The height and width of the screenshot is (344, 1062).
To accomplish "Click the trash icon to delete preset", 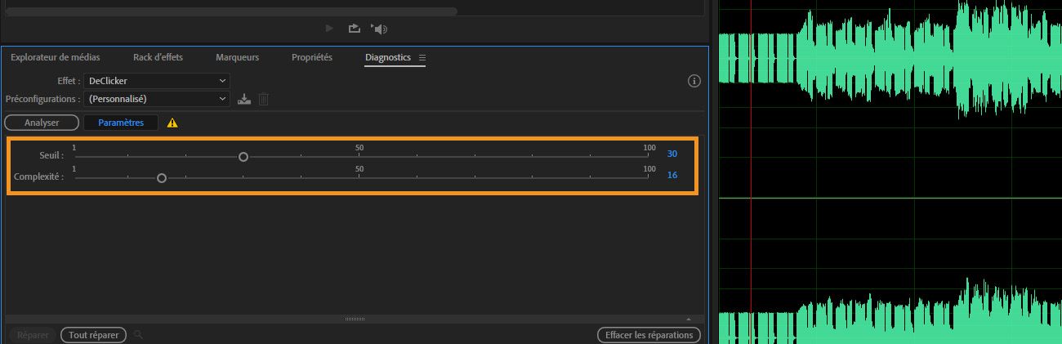I will pos(263,99).
